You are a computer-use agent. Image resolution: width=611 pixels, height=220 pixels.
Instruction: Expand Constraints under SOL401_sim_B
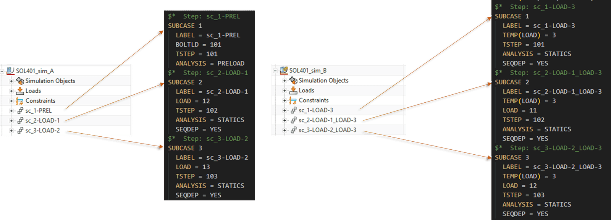coord(284,100)
